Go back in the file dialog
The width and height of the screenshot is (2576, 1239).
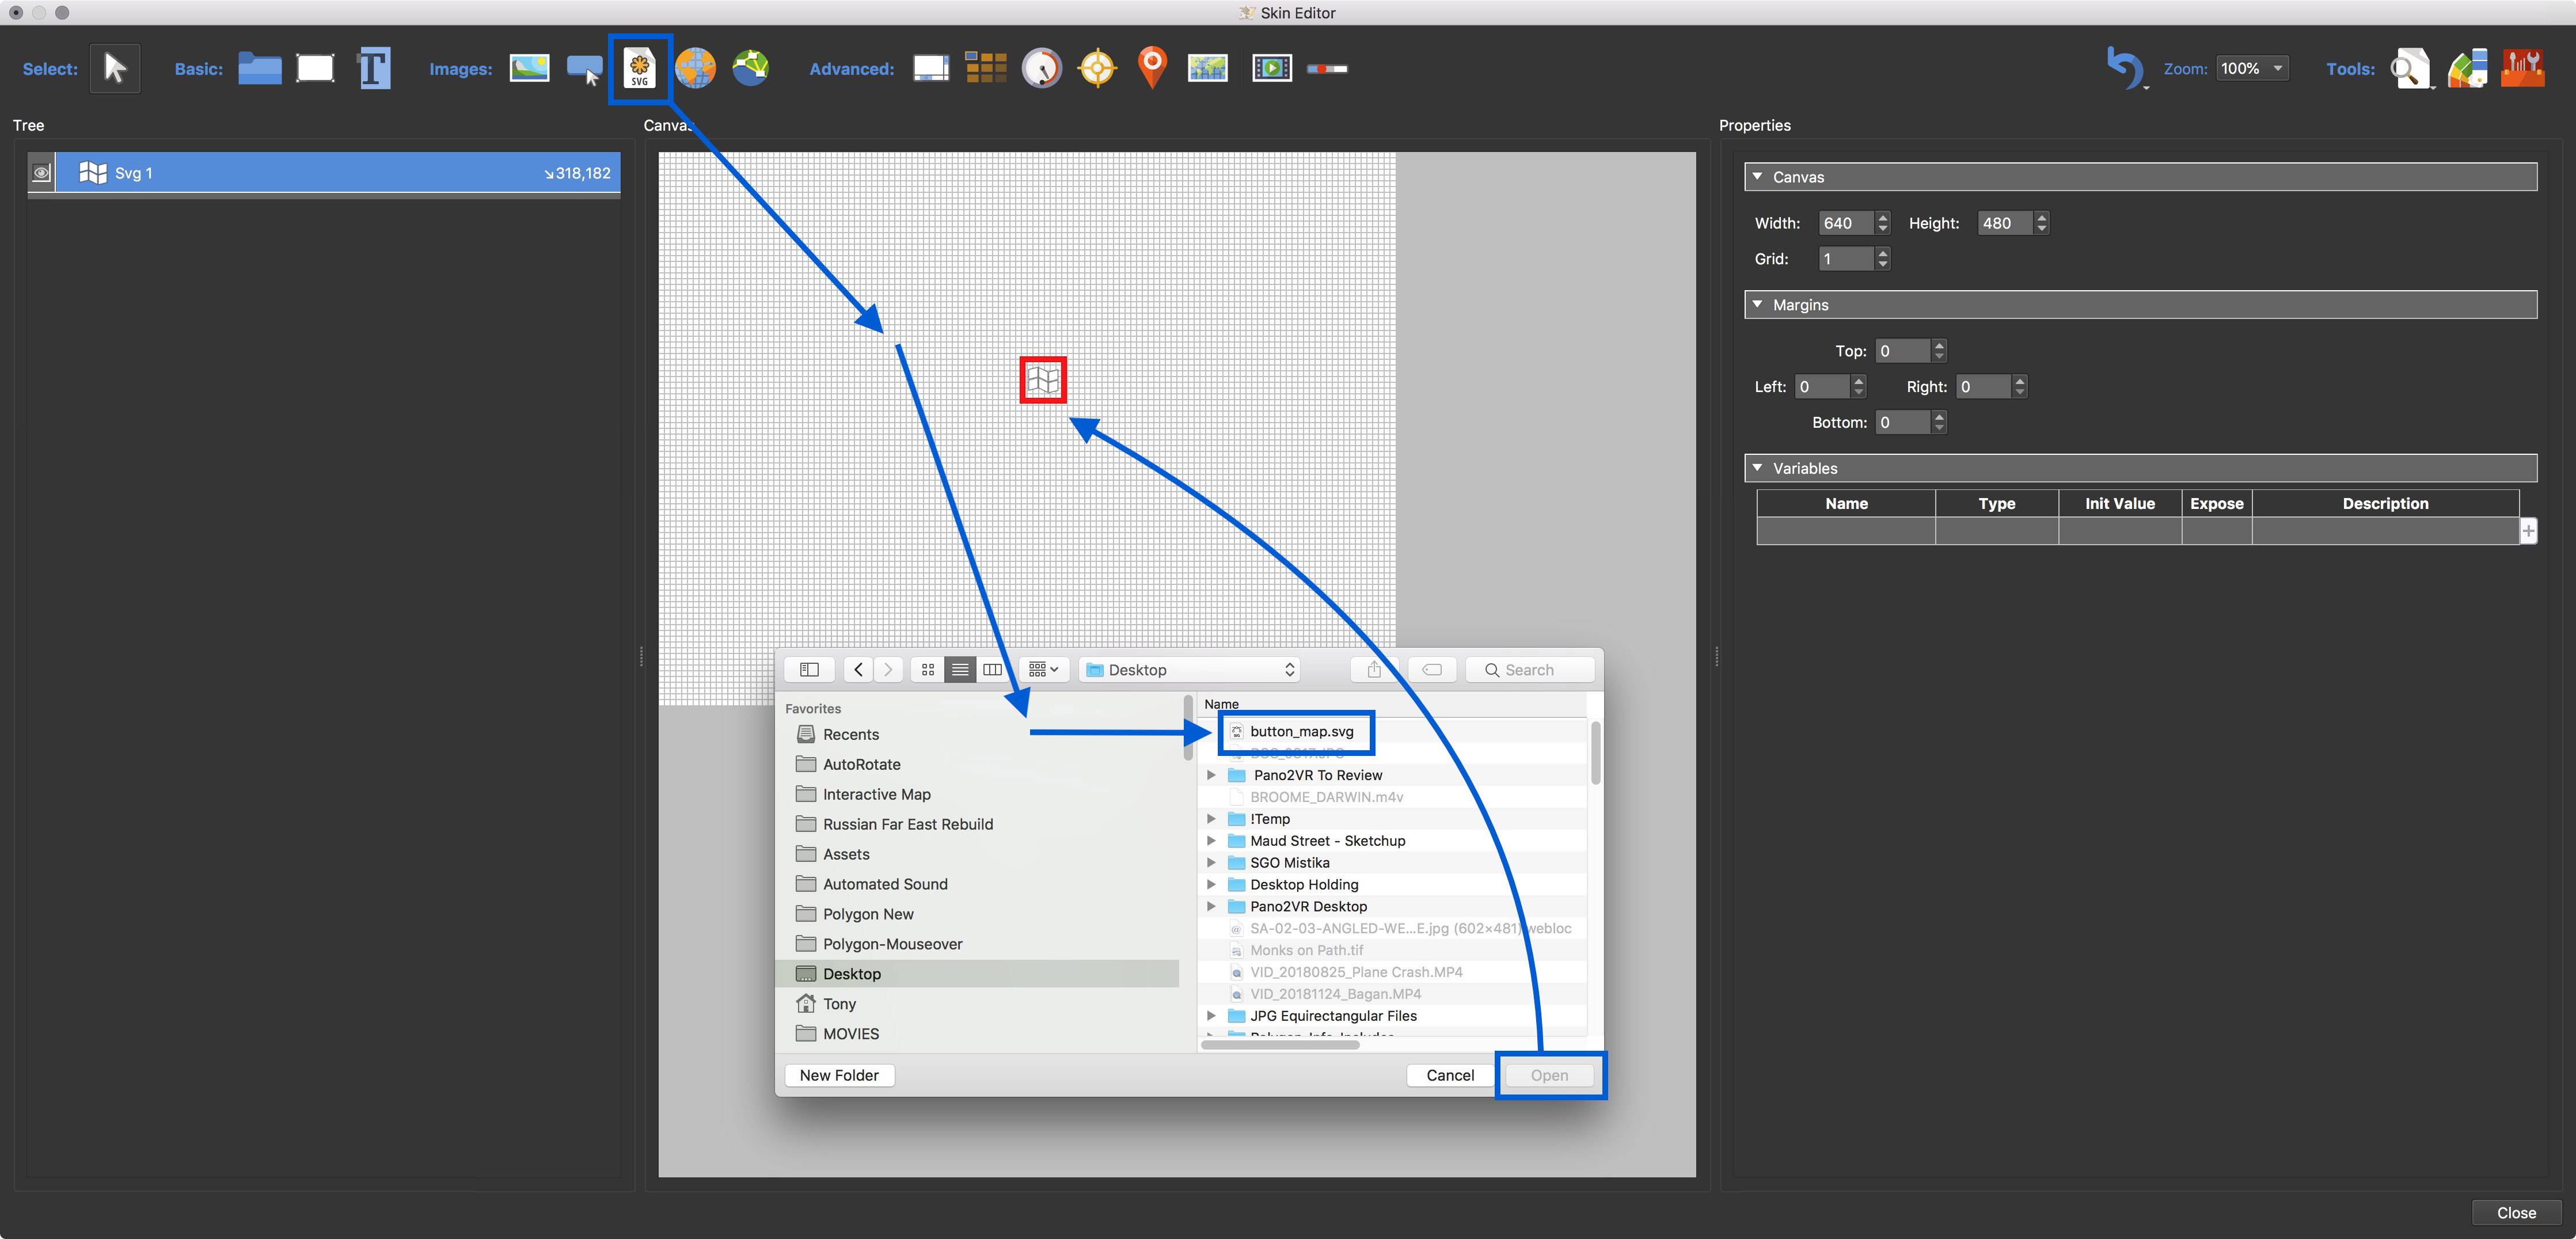point(858,670)
